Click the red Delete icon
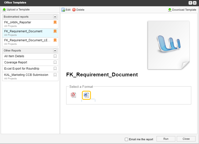This screenshot has width=199, height=144. point(74,10)
